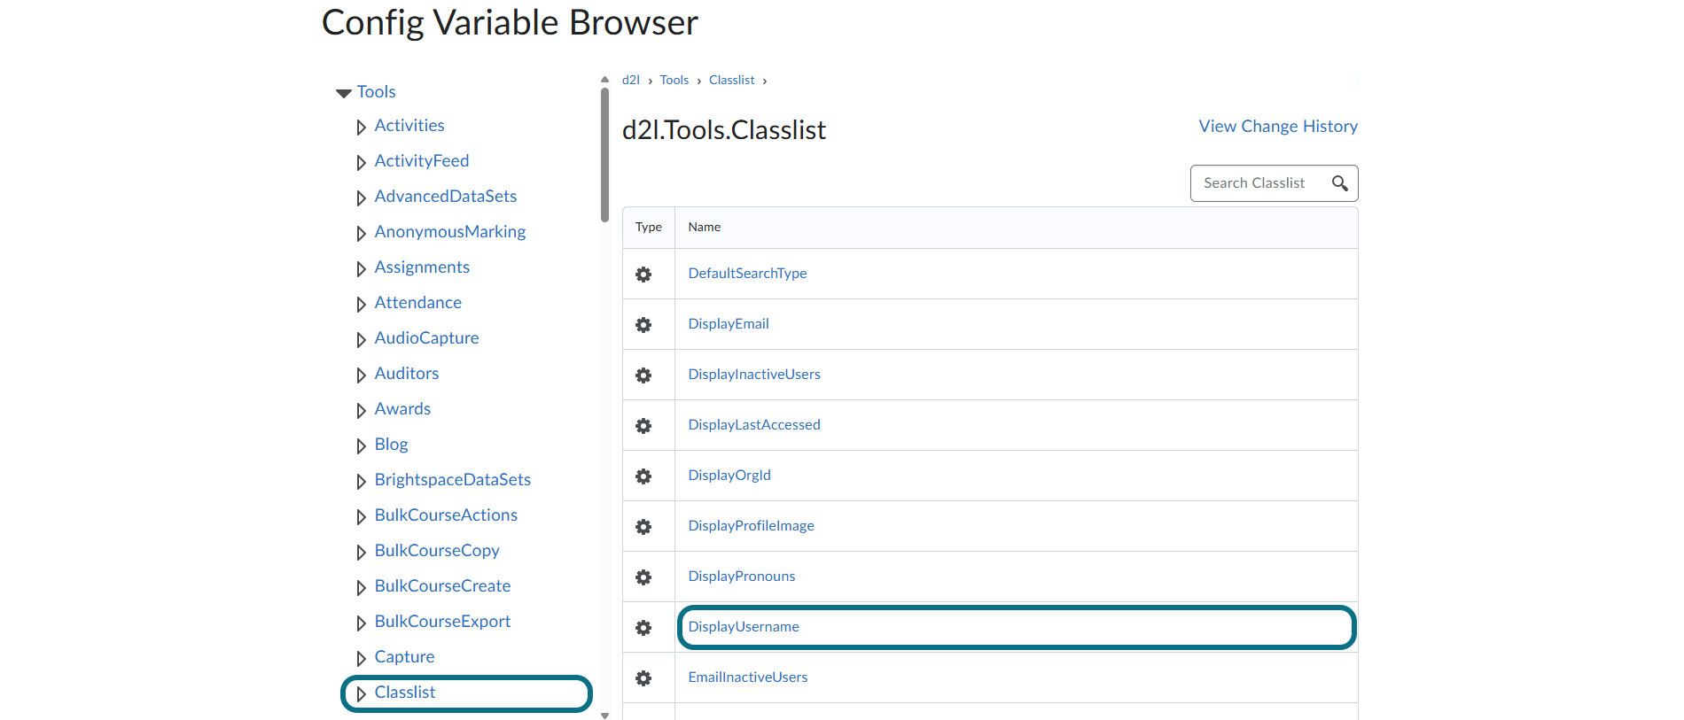Click the gear icon beside DisplayLastAccessed
Image resolution: width=1684 pixels, height=720 pixels.
pyautogui.click(x=643, y=426)
